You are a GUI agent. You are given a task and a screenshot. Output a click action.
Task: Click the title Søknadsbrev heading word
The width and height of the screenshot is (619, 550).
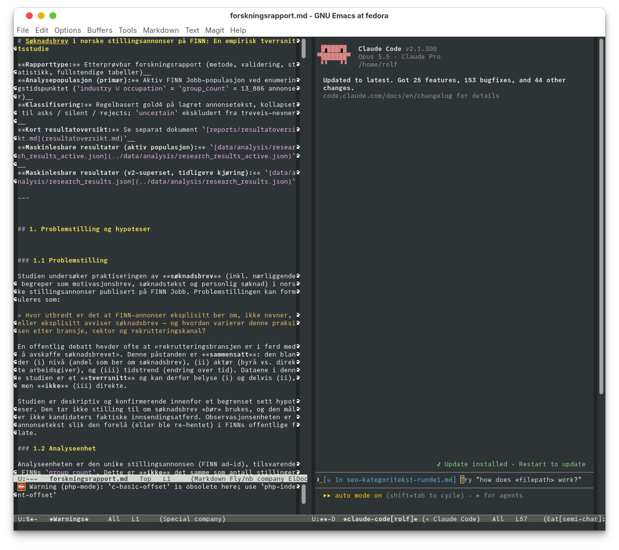click(x=47, y=41)
